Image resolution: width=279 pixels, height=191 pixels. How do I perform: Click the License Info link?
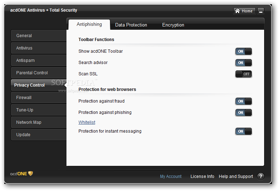pyautogui.click(x=202, y=176)
